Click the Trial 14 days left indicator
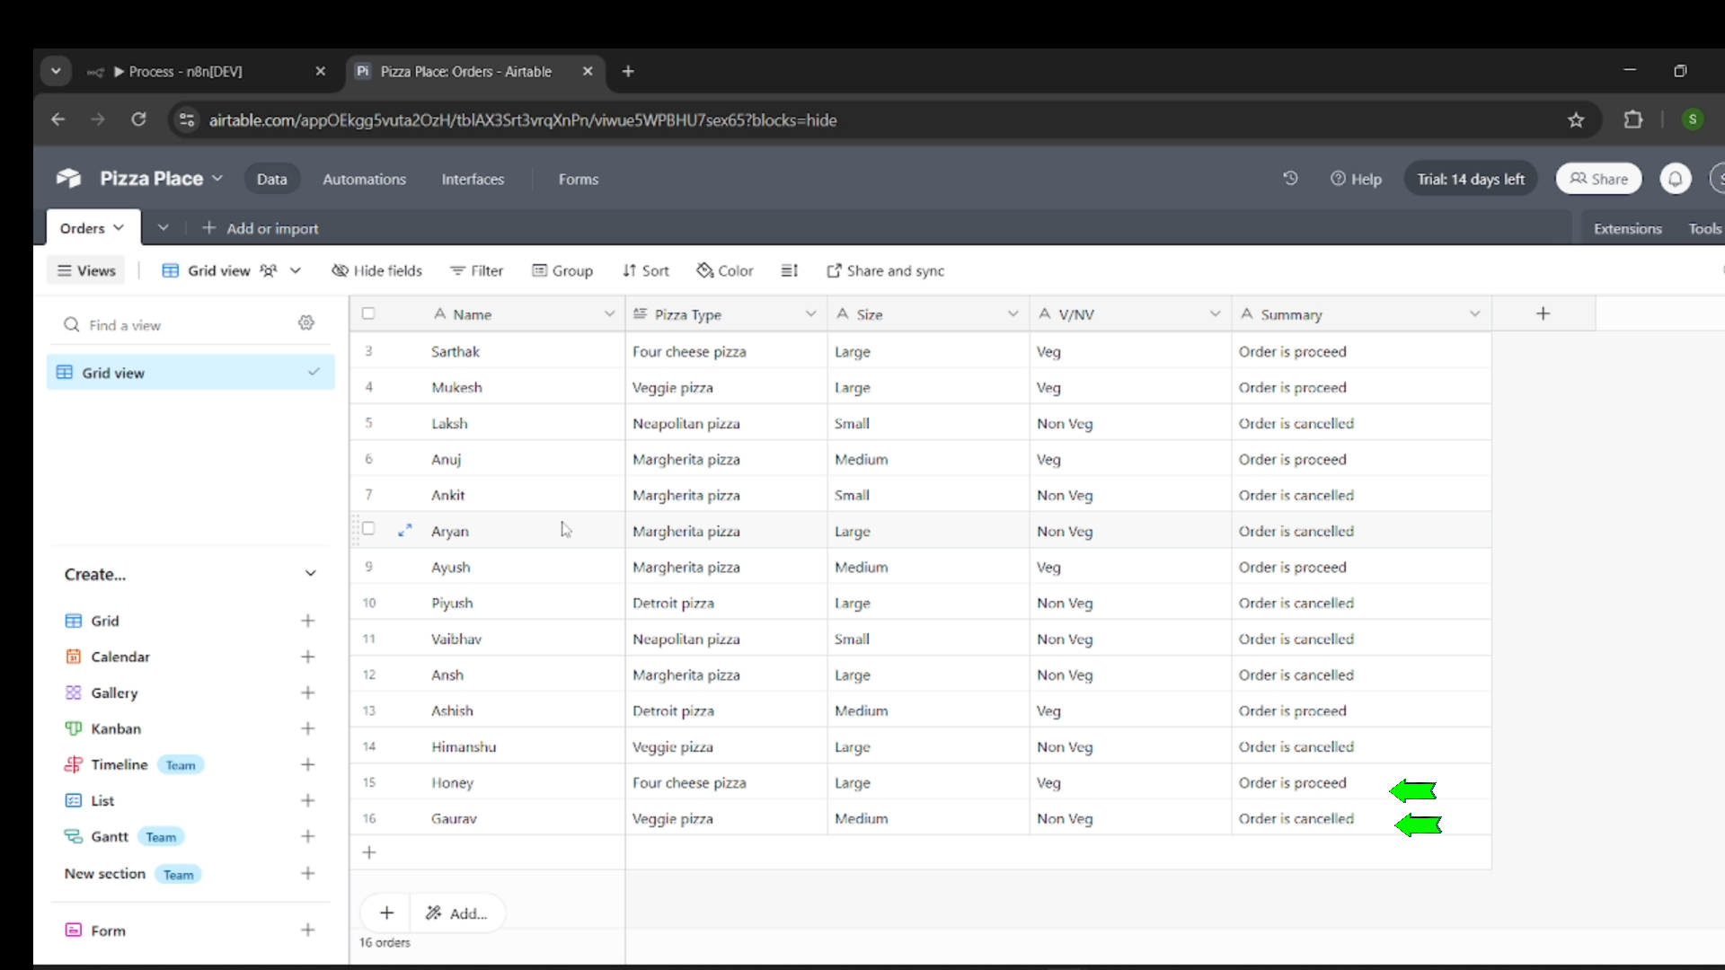The width and height of the screenshot is (1725, 970). [1470, 178]
